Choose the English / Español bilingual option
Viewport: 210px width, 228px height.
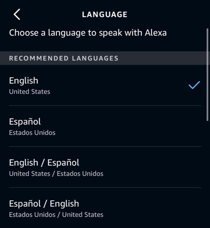tap(105, 167)
